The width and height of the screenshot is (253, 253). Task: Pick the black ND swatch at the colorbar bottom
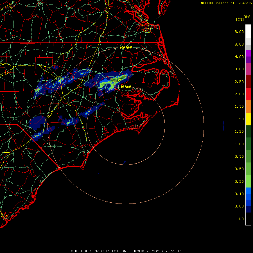[248, 219]
